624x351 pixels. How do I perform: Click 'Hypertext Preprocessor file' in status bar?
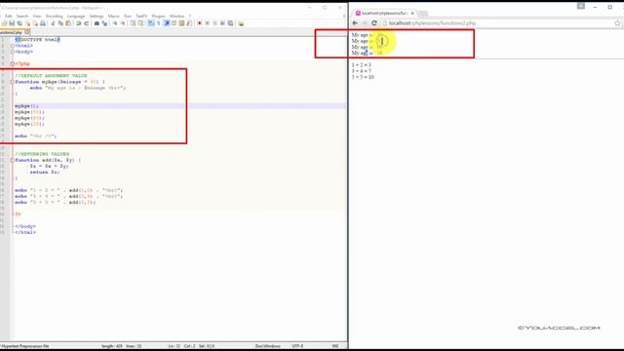point(24,346)
